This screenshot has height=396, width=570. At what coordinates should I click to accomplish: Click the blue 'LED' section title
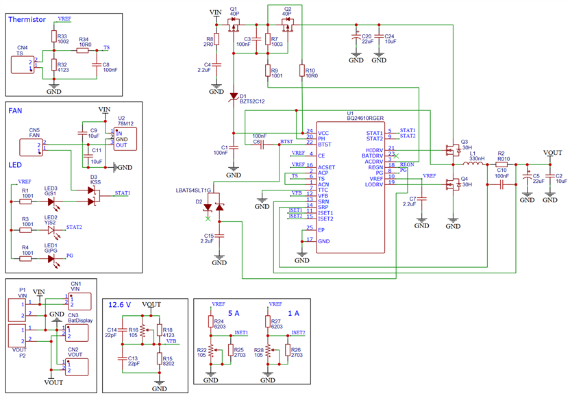tap(15, 165)
